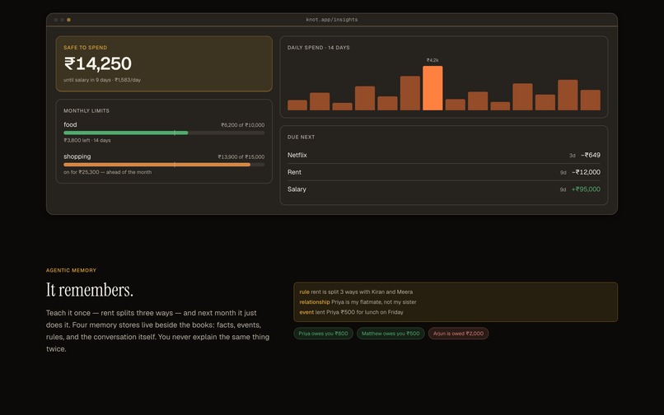The image size is (664, 415).
Task: Click the 'Matthew owes you ₹500' chip
Action: 390,333
